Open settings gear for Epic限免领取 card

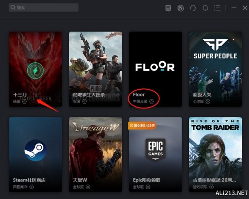click(x=148, y=187)
